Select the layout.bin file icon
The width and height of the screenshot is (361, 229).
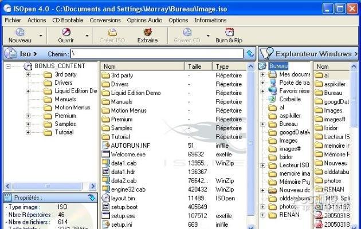(105, 198)
